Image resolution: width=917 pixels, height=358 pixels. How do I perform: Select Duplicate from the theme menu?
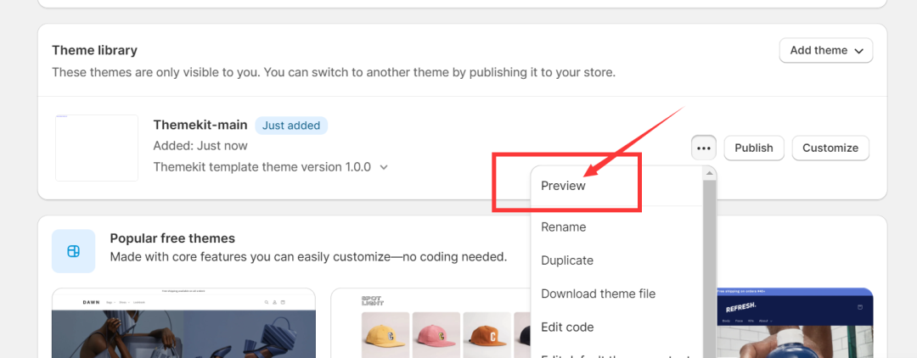coord(566,260)
